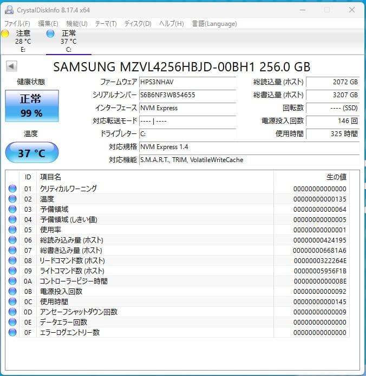
Task: Open the テーマ(T) menu
Action: 106,24
